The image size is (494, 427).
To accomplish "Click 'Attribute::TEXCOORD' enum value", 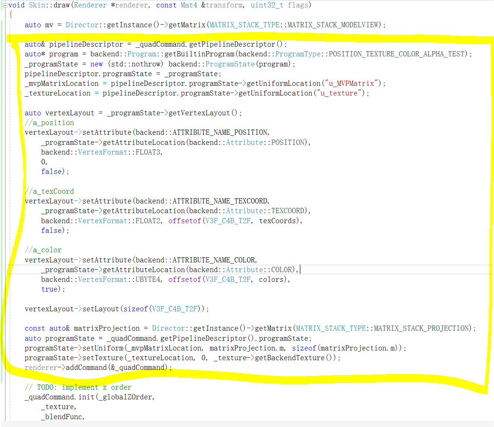I will tap(266, 211).
